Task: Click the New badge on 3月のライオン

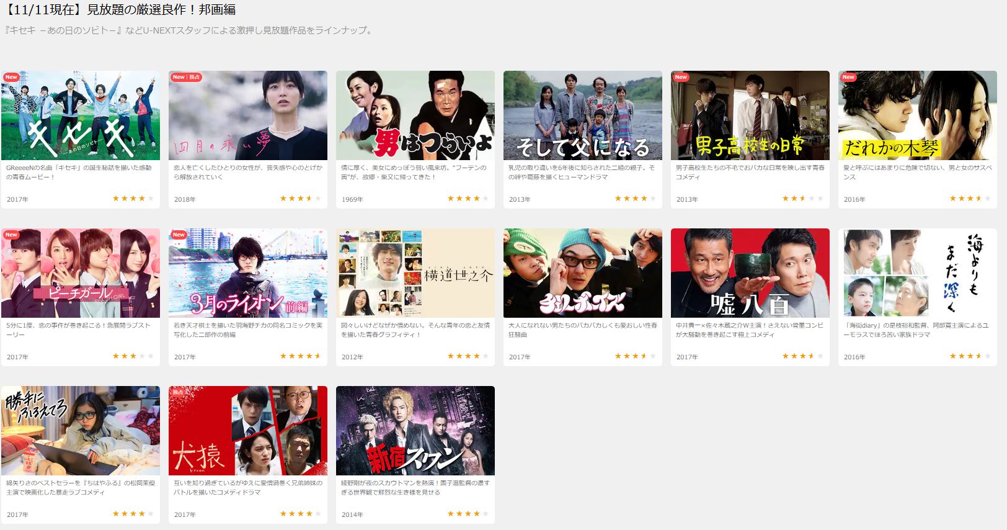Action: pyautogui.click(x=179, y=235)
